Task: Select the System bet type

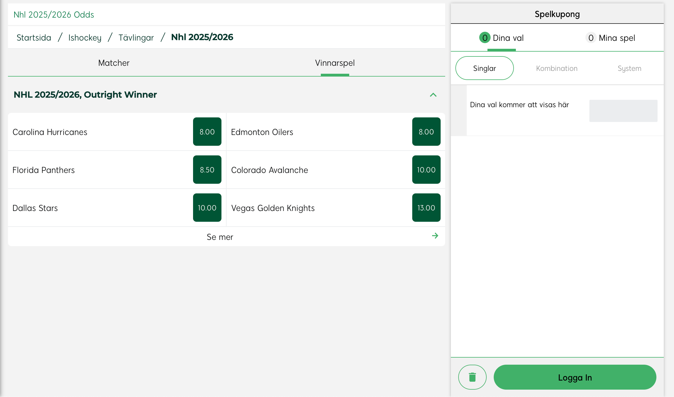Action: [629, 68]
